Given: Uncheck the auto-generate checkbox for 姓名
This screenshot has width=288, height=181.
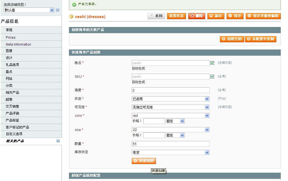Looking at the screenshot, I should [x=212, y=63].
